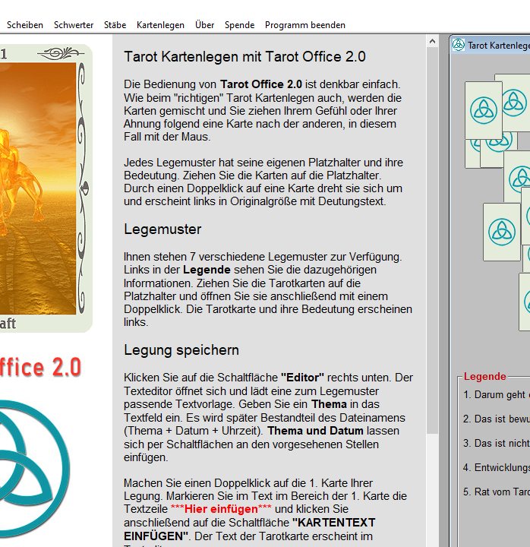Screen dimensions: 530x547
Task: Click the red Hier einfügen text
Action: point(221,509)
